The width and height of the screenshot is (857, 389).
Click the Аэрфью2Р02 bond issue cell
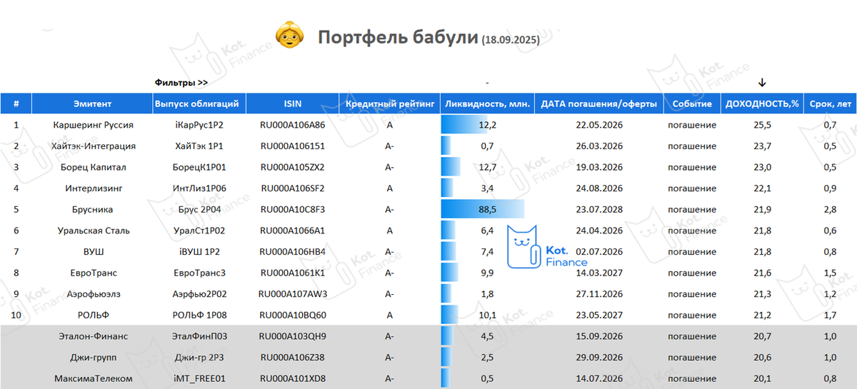[199, 294]
